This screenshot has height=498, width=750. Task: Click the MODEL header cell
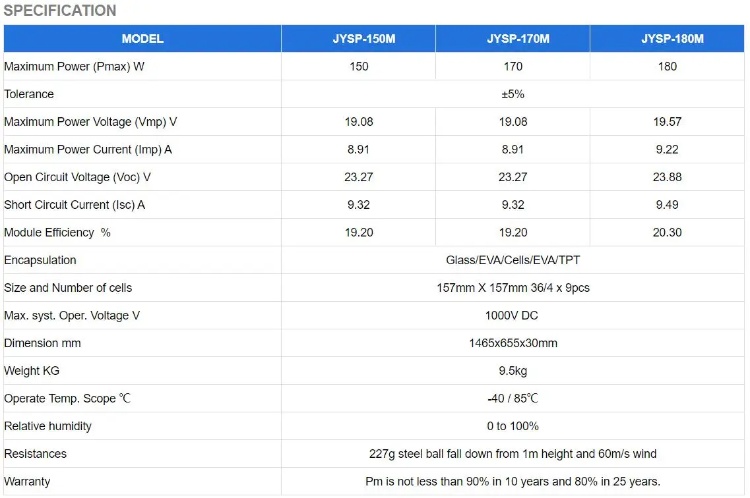(142, 39)
